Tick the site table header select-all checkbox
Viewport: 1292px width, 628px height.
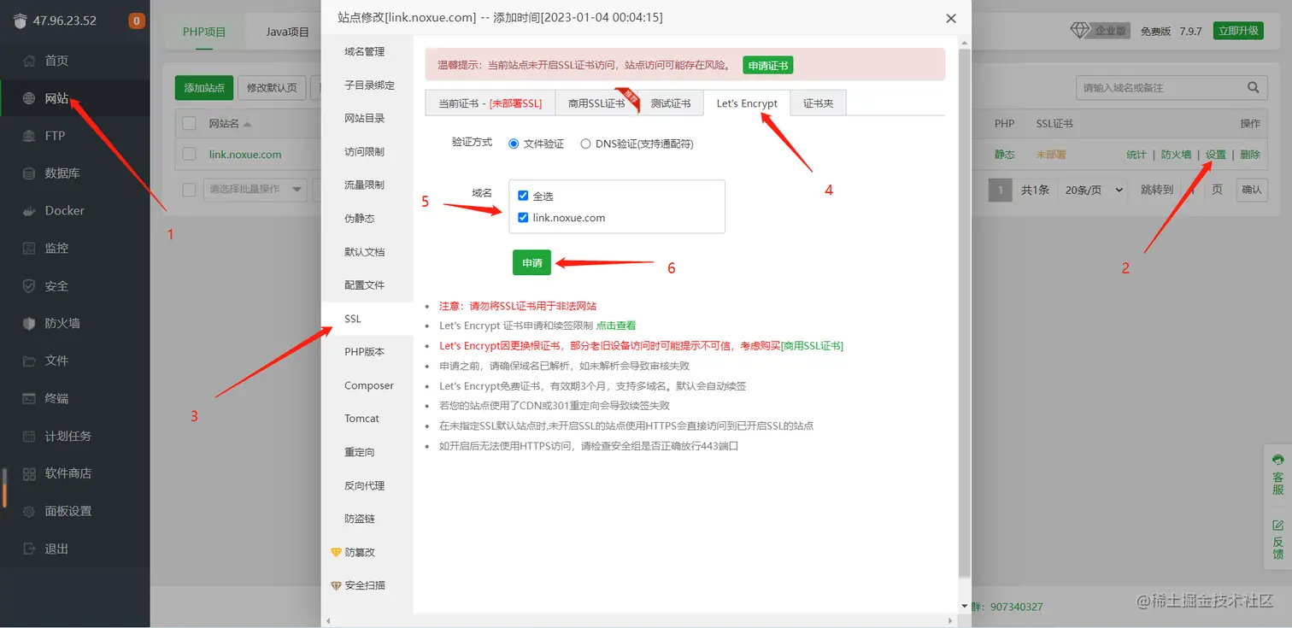(x=189, y=124)
